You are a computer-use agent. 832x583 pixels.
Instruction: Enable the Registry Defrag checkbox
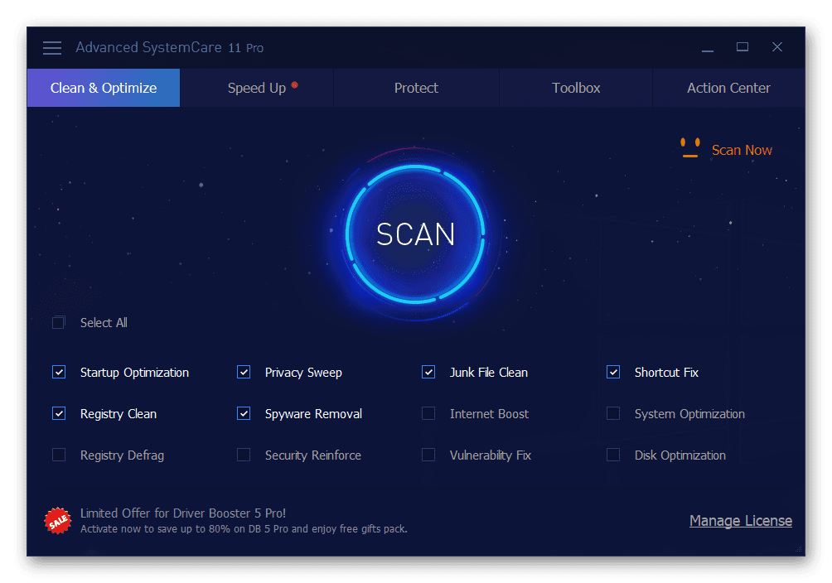coord(59,455)
